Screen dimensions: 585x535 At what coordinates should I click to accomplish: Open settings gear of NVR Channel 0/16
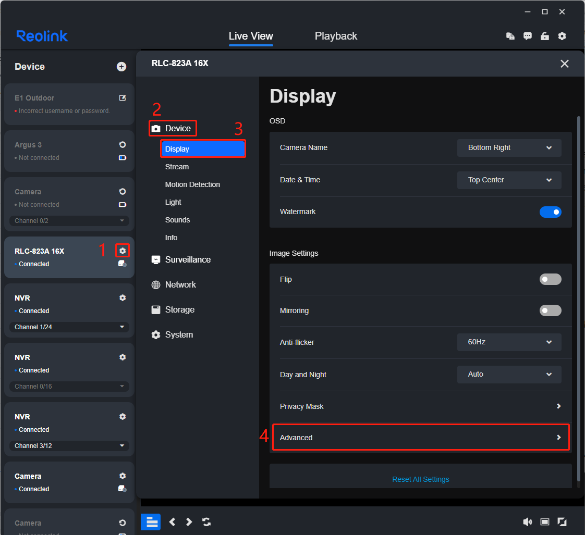pyautogui.click(x=123, y=357)
